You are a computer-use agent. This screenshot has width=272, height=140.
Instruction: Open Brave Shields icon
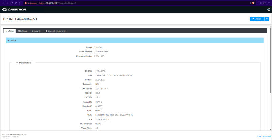pos(253,3)
